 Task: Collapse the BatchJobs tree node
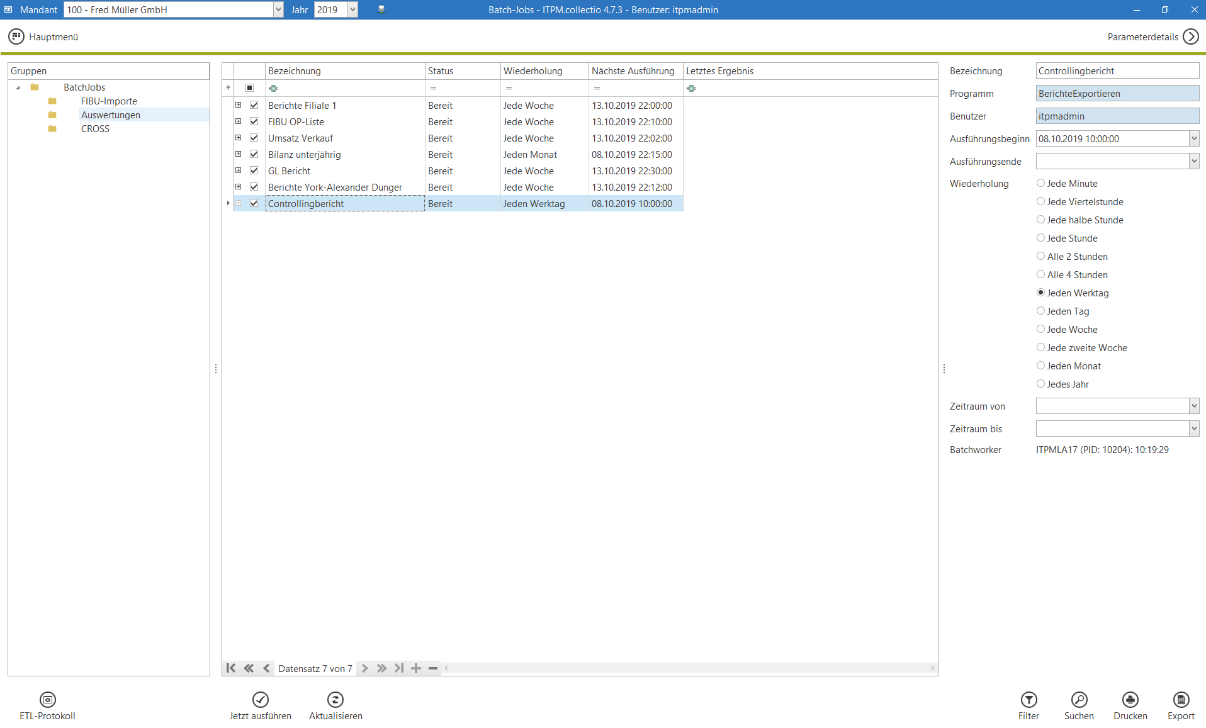18,87
